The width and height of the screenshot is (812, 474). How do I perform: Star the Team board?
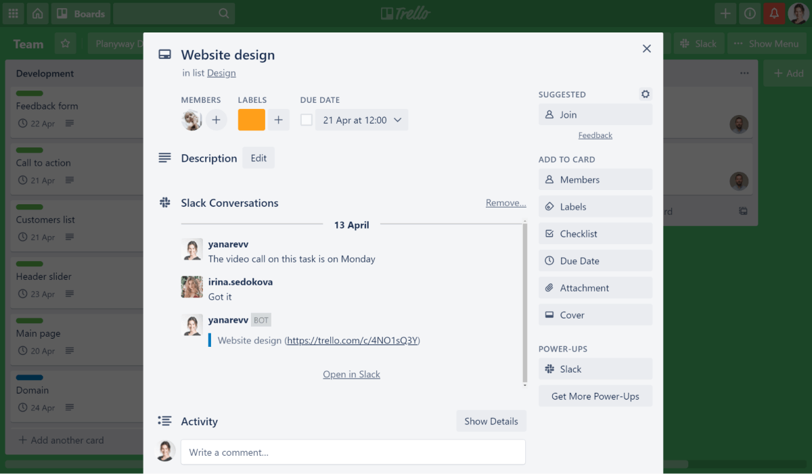pos(65,43)
